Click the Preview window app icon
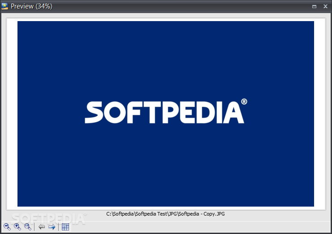This screenshot has width=332, height=234. pyautogui.click(x=4, y=6)
